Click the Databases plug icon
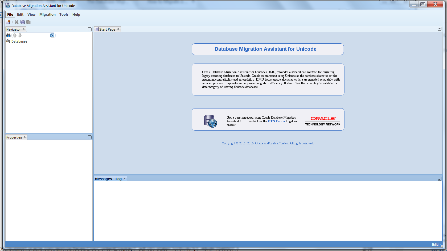Viewport: 447px width, 251px height. coord(8,41)
